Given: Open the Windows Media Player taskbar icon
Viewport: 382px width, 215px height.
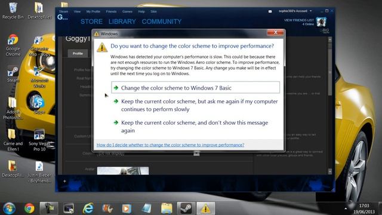Looking at the screenshot, I should coord(127,208).
